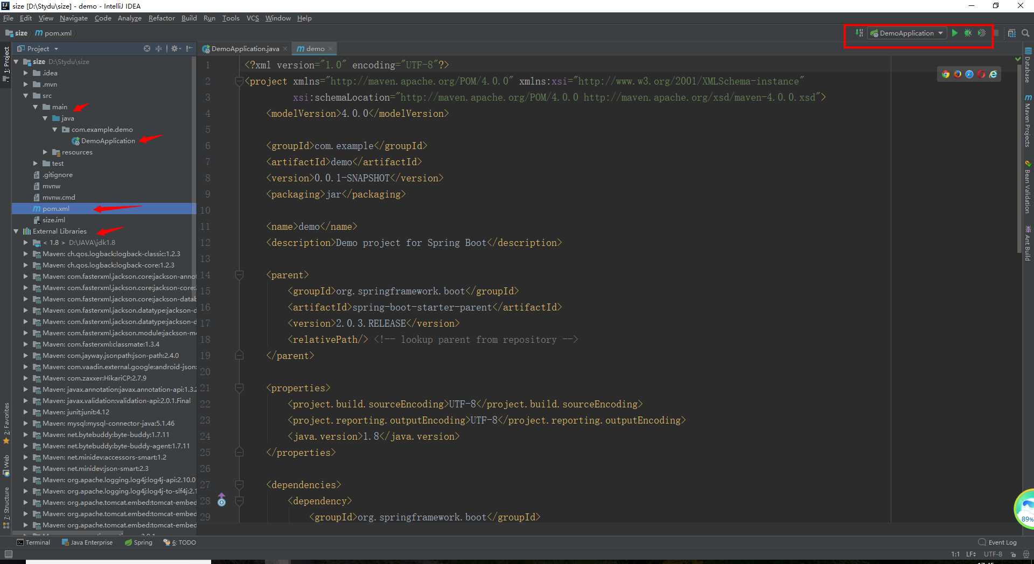Open pom.xml in Opera browser icon

pos(981,74)
